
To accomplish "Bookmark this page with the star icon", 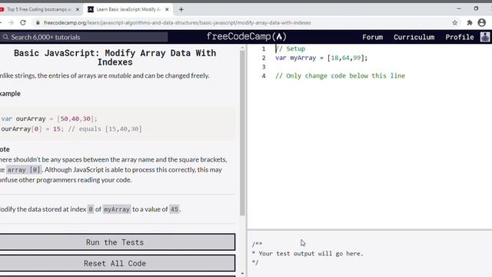I will (454, 22).
